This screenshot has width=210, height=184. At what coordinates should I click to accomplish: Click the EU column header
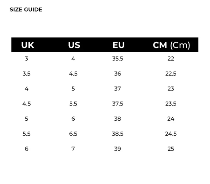pyautogui.click(x=118, y=45)
